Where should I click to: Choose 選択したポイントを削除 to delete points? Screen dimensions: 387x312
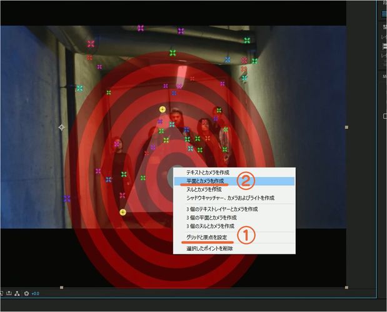click(209, 248)
